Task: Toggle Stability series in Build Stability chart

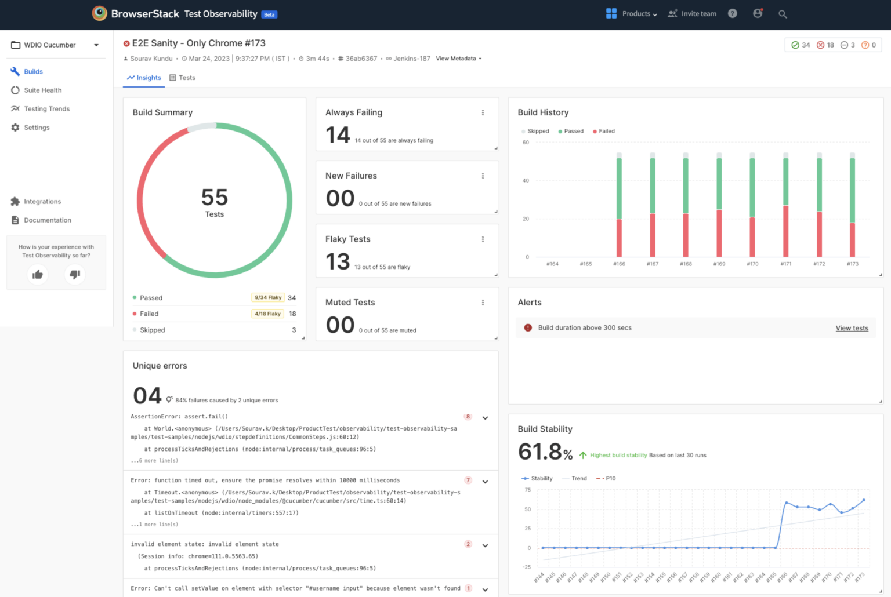Action: pos(537,478)
